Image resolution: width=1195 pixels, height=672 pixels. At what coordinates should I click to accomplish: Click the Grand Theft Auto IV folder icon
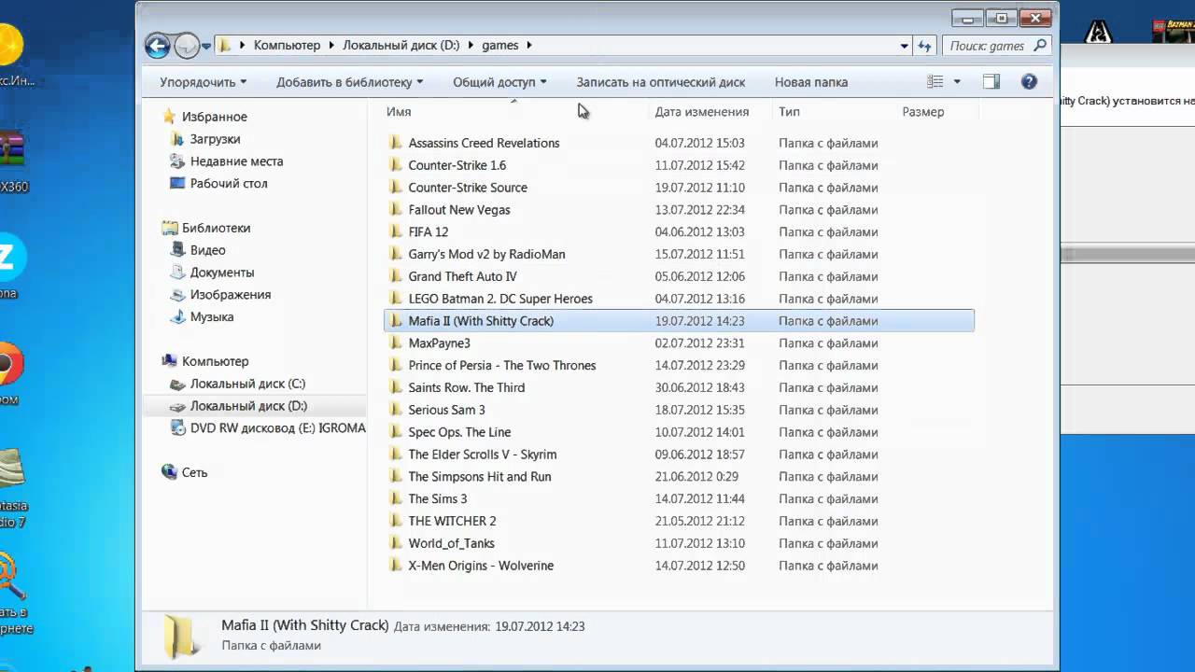point(395,276)
